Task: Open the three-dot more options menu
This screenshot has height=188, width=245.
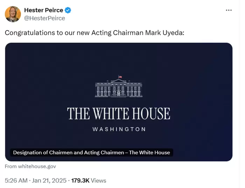Action: [x=229, y=10]
